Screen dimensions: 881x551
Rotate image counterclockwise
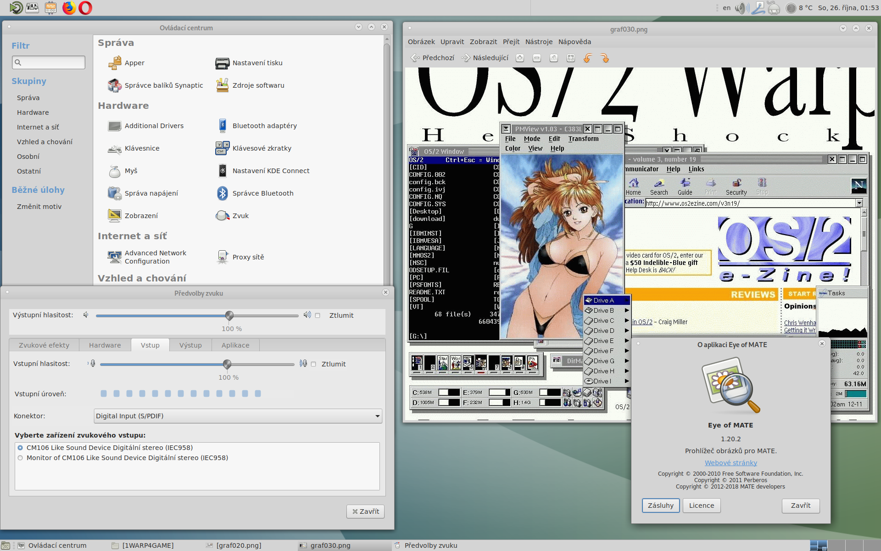588,58
